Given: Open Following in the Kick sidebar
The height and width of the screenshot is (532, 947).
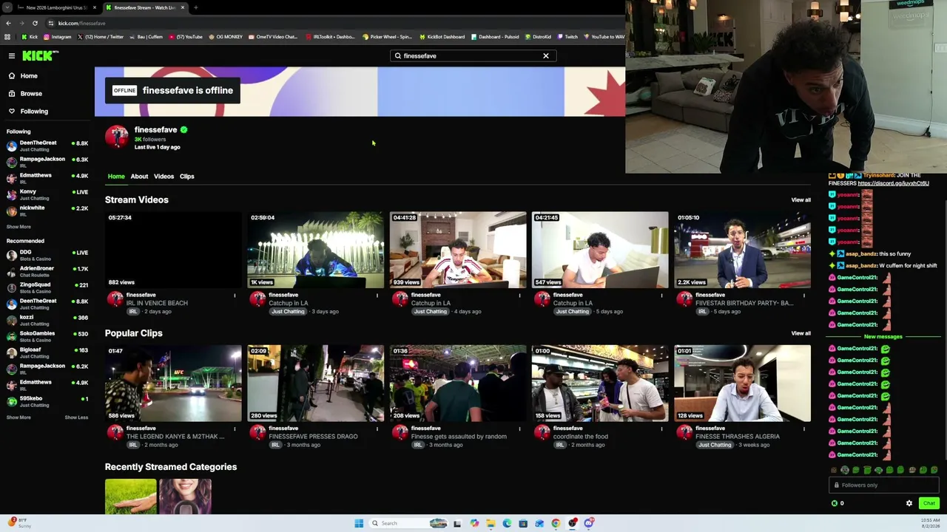Looking at the screenshot, I should click(34, 112).
